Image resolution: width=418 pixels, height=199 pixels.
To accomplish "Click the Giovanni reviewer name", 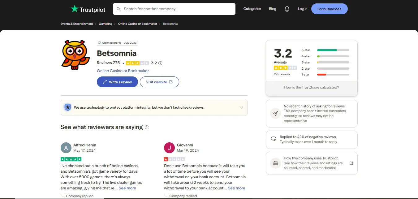I will (x=185, y=145).
